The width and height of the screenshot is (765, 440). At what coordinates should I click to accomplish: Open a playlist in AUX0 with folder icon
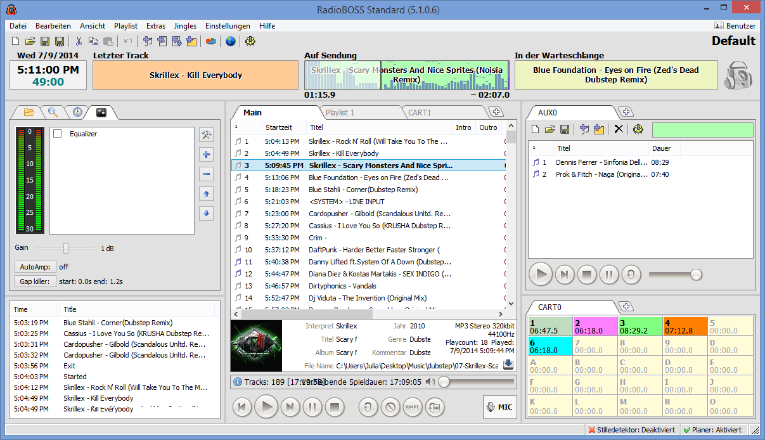pyautogui.click(x=550, y=129)
